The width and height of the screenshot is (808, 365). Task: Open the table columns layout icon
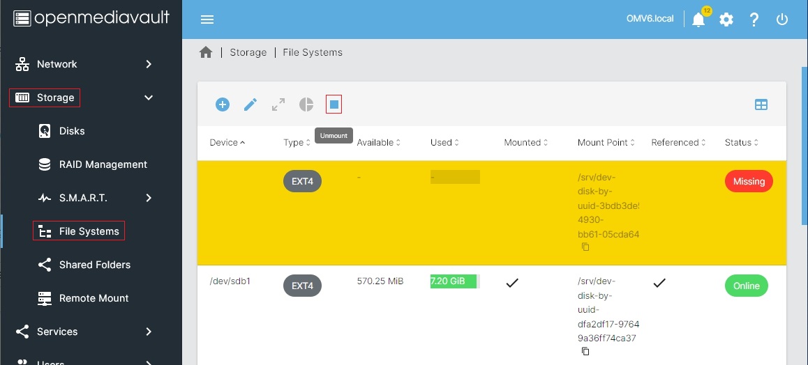[x=761, y=104]
